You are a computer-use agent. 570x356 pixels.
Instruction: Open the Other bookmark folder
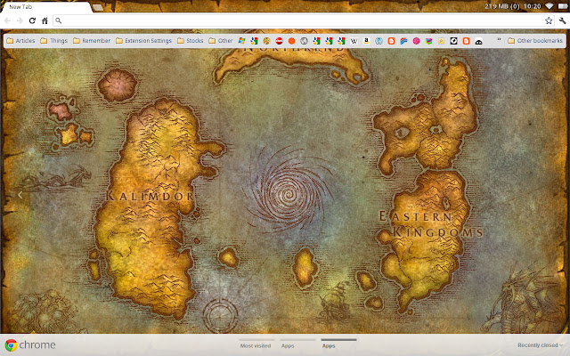(221, 41)
